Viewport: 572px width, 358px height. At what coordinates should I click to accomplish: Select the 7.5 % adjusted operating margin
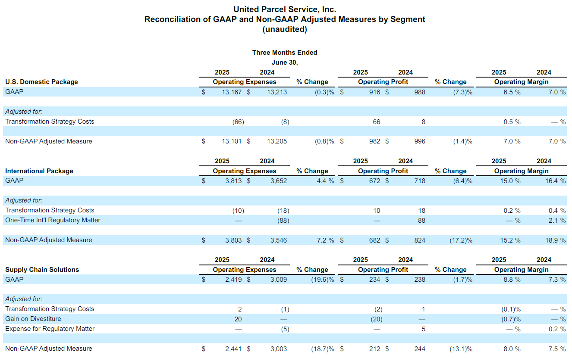(x=557, y=349)
